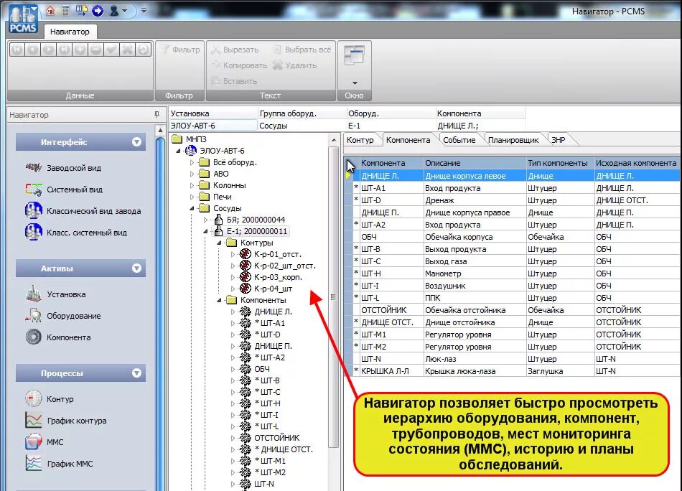The height and width of the screenshot is (491, 682).
Task: Sort by the Описание column header
Action: tap(475, 163)
